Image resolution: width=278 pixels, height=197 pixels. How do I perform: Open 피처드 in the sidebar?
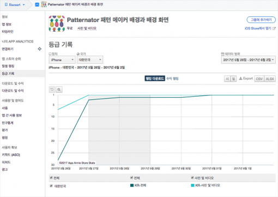(x=6, y=162)
